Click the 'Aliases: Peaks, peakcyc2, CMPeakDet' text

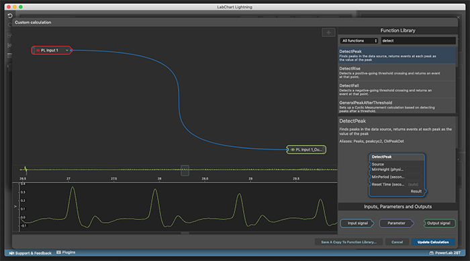click(371, 141)
